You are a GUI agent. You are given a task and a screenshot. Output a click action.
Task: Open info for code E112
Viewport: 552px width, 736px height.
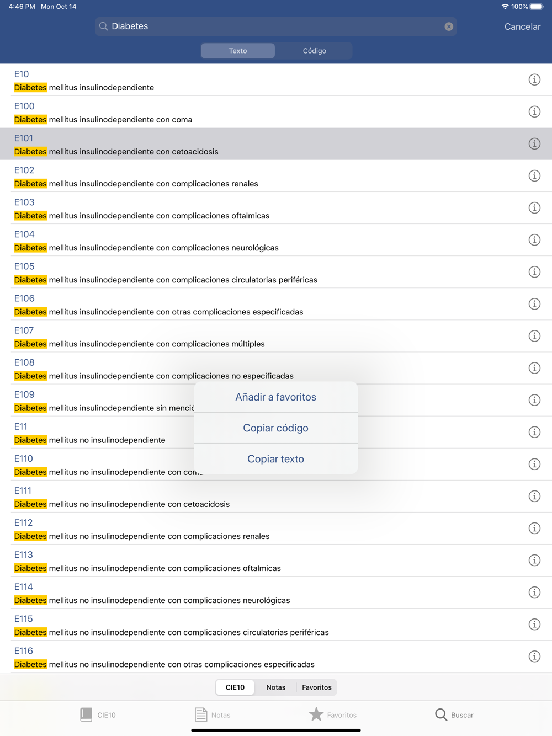pos(534,528)
